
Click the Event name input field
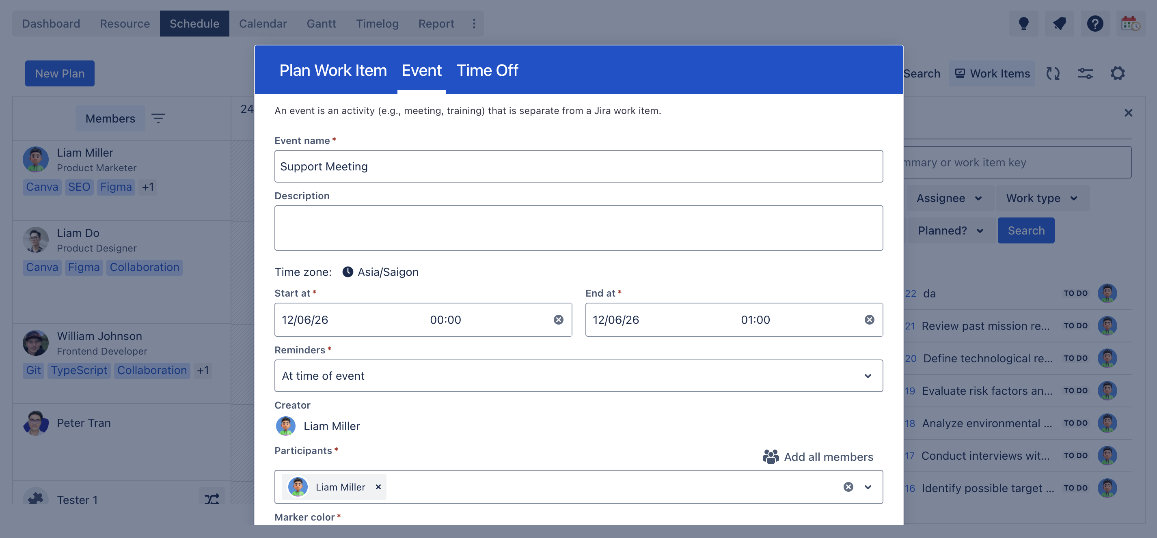[578, 166]
